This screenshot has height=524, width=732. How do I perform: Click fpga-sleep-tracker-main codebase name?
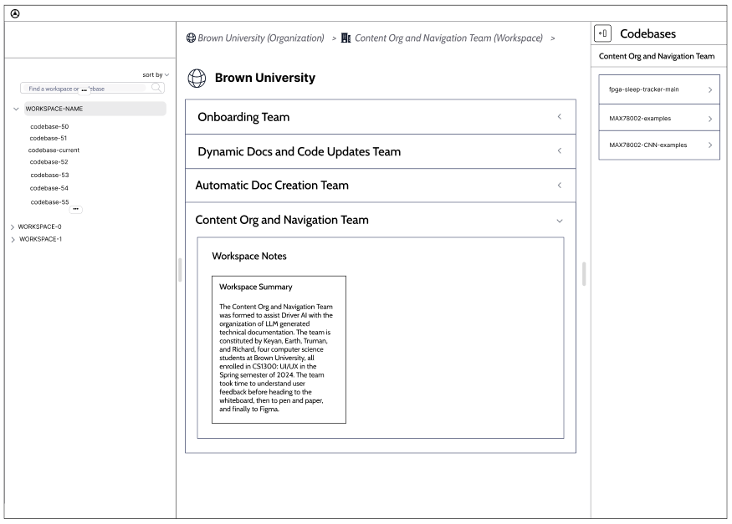644,89
